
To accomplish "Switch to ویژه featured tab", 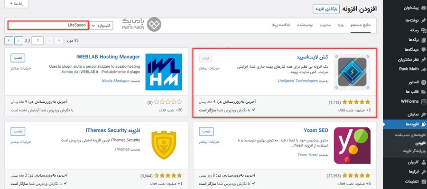I will (x=341, y=25).
